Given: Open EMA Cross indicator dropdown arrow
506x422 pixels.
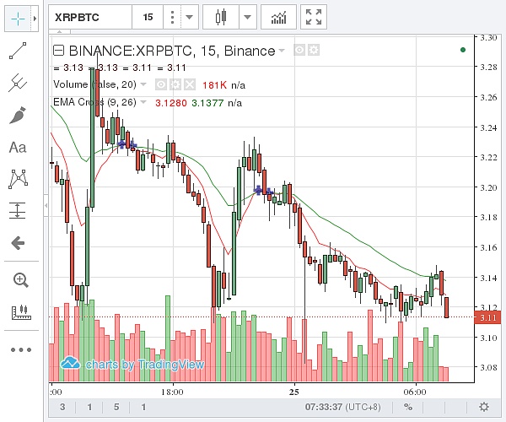Looking at the screenshot, I should pos(143,102).
